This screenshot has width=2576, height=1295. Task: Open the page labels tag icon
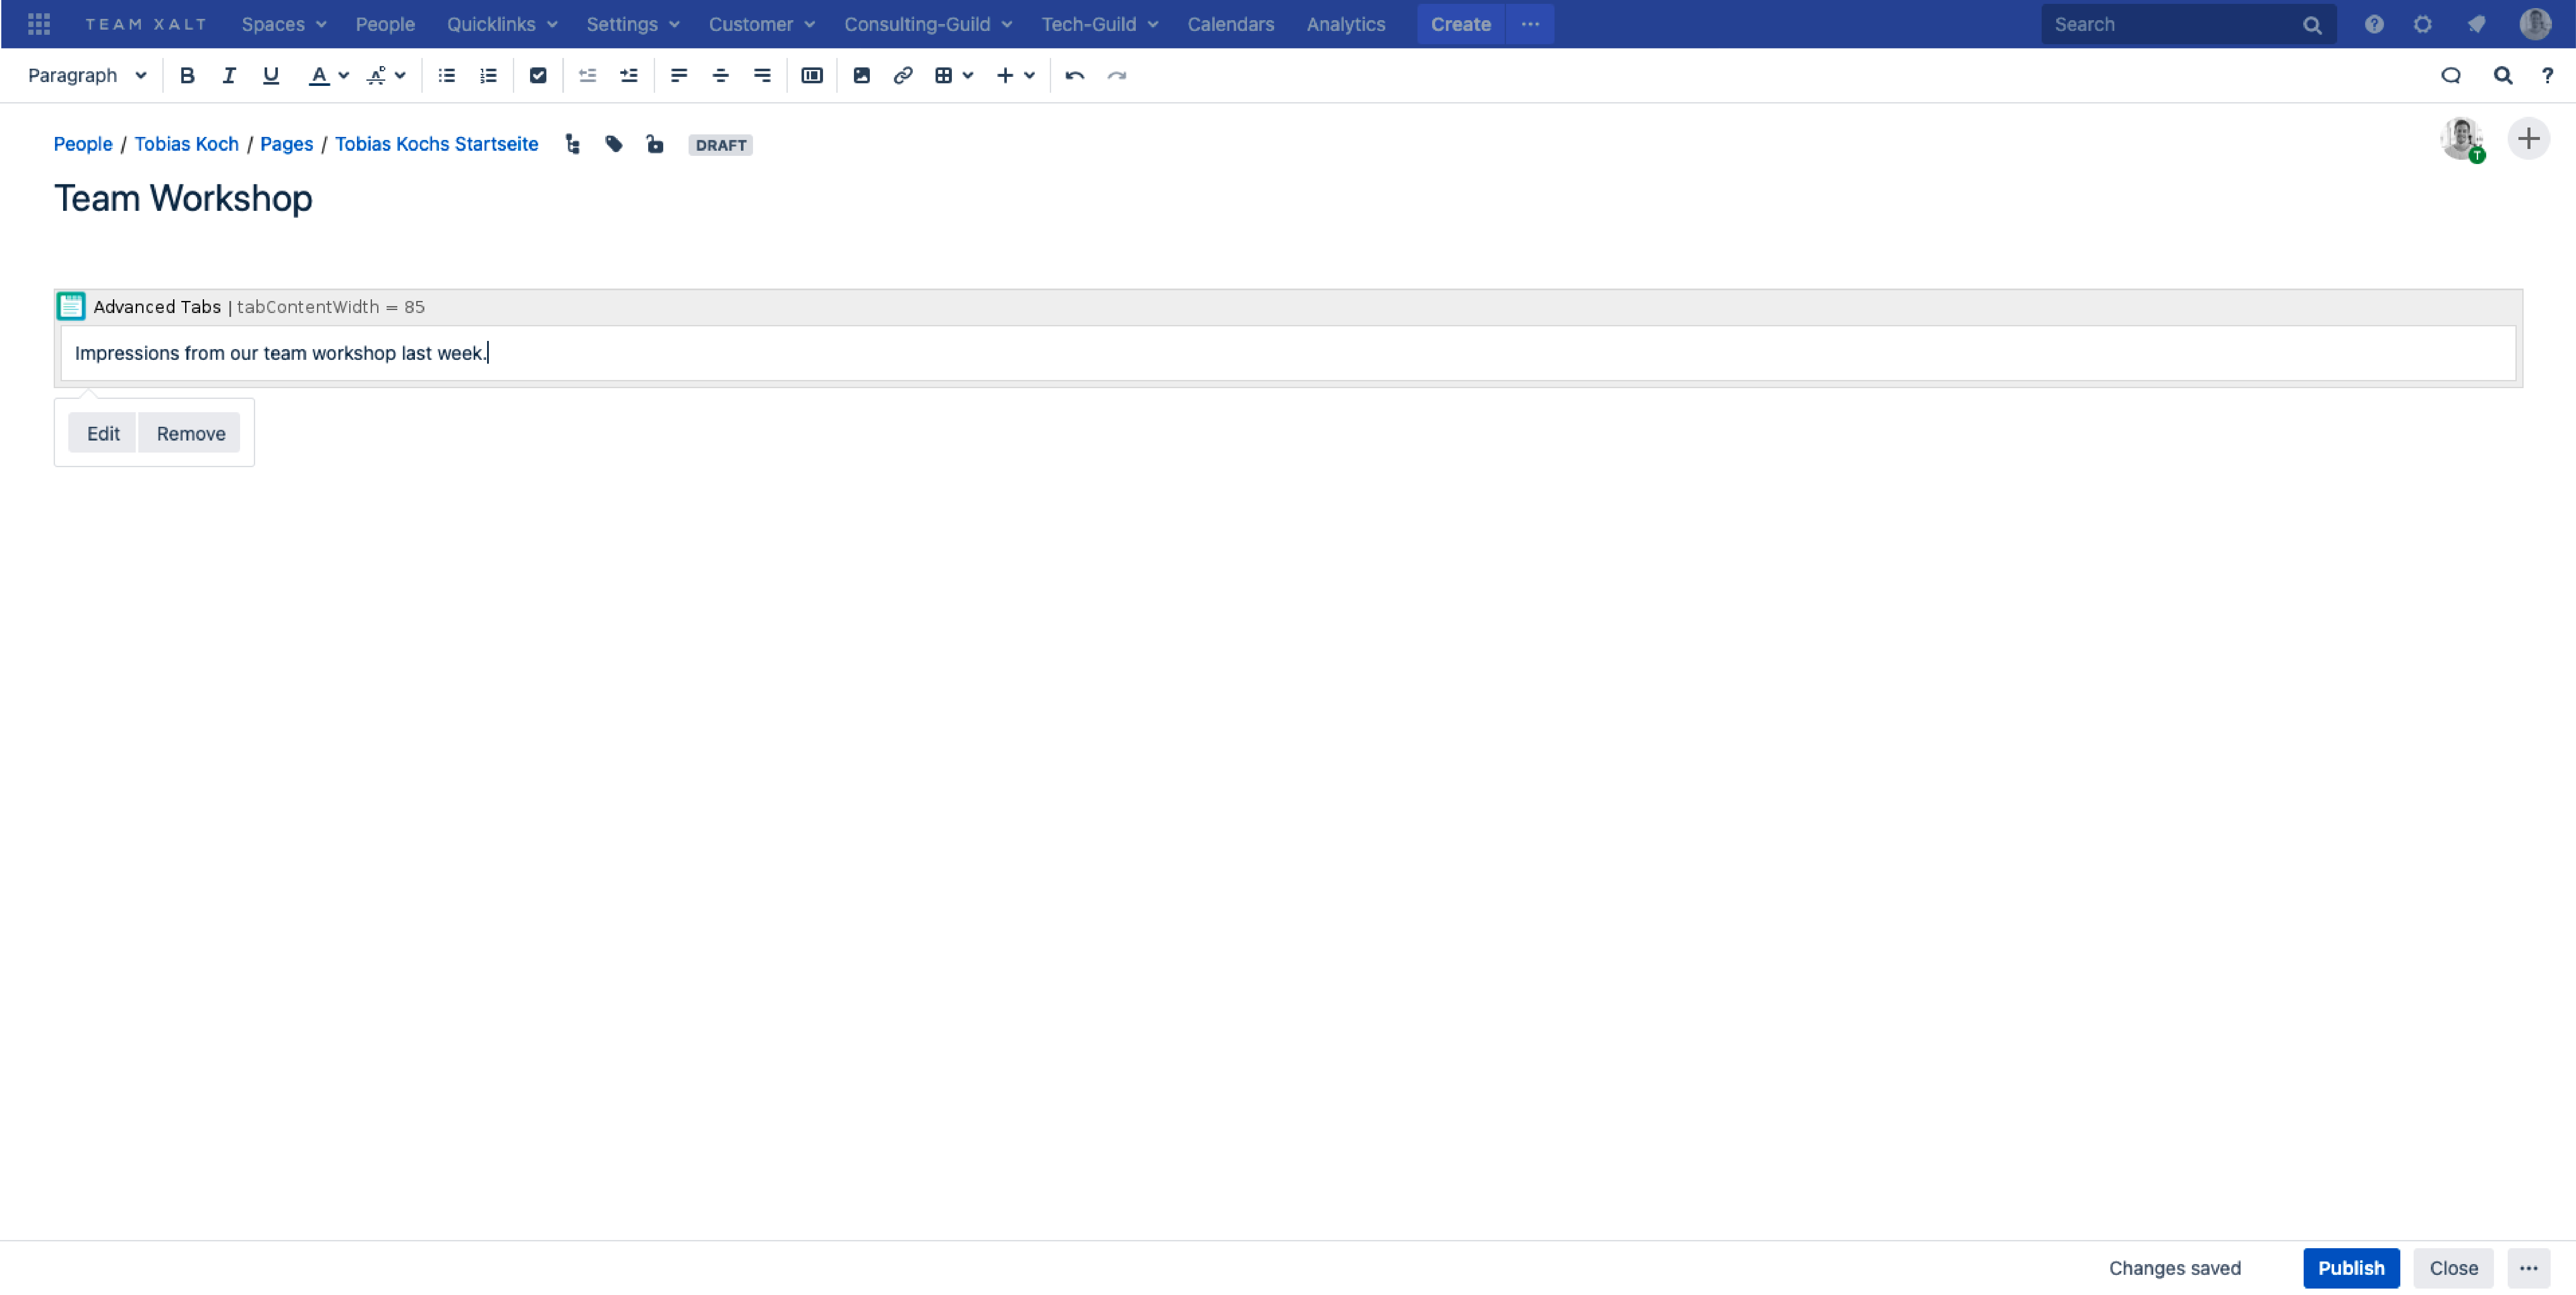tap(614, 144)
